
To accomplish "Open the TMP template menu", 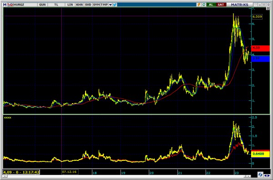I will pos(104,5).
